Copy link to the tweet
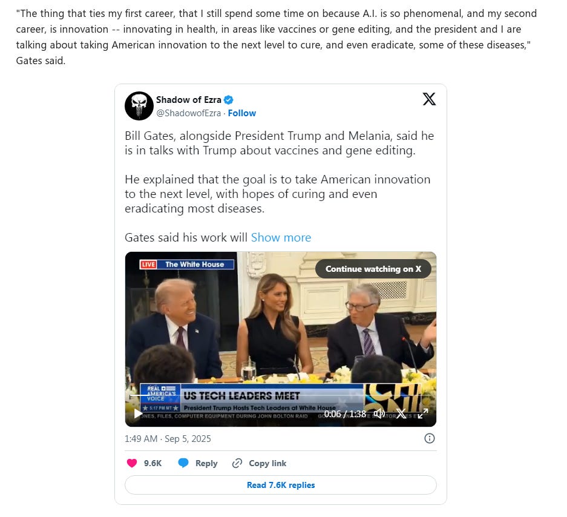Image resolution: width=567 pixels, height=517 pixels. [259, 463]
